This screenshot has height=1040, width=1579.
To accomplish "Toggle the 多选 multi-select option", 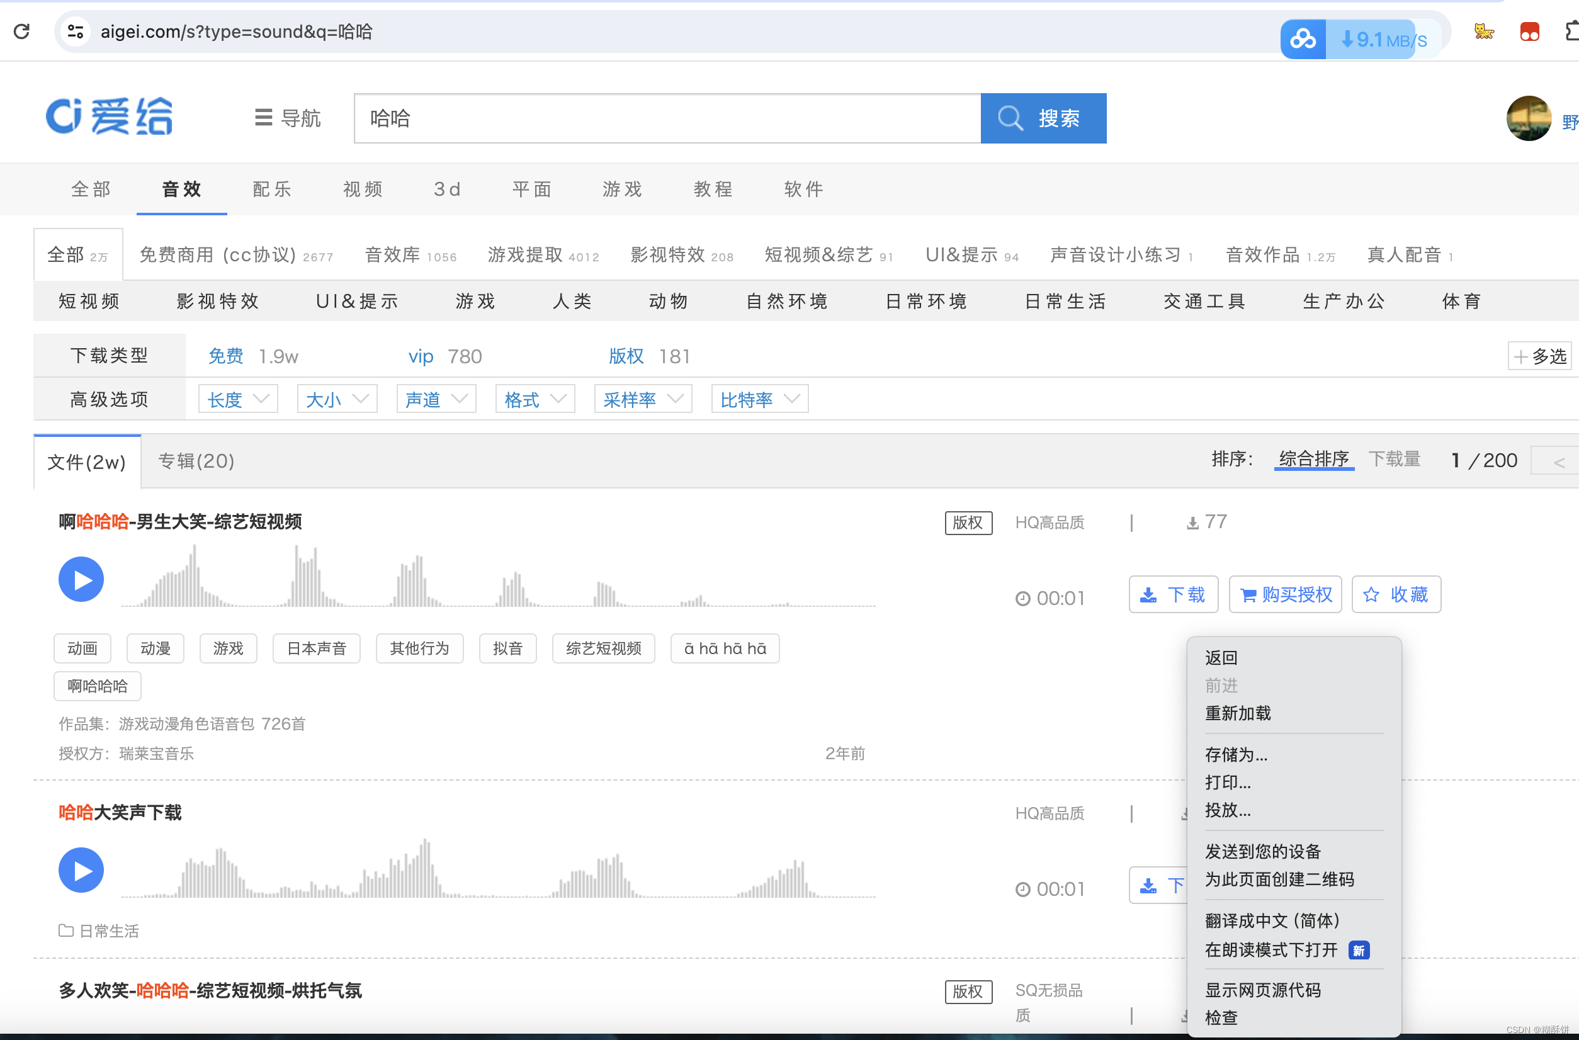I will pos(1539,356).
